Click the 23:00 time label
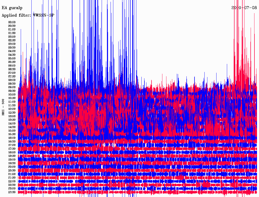Viewport: 259px width, 197px height. [x=12, y=189]
